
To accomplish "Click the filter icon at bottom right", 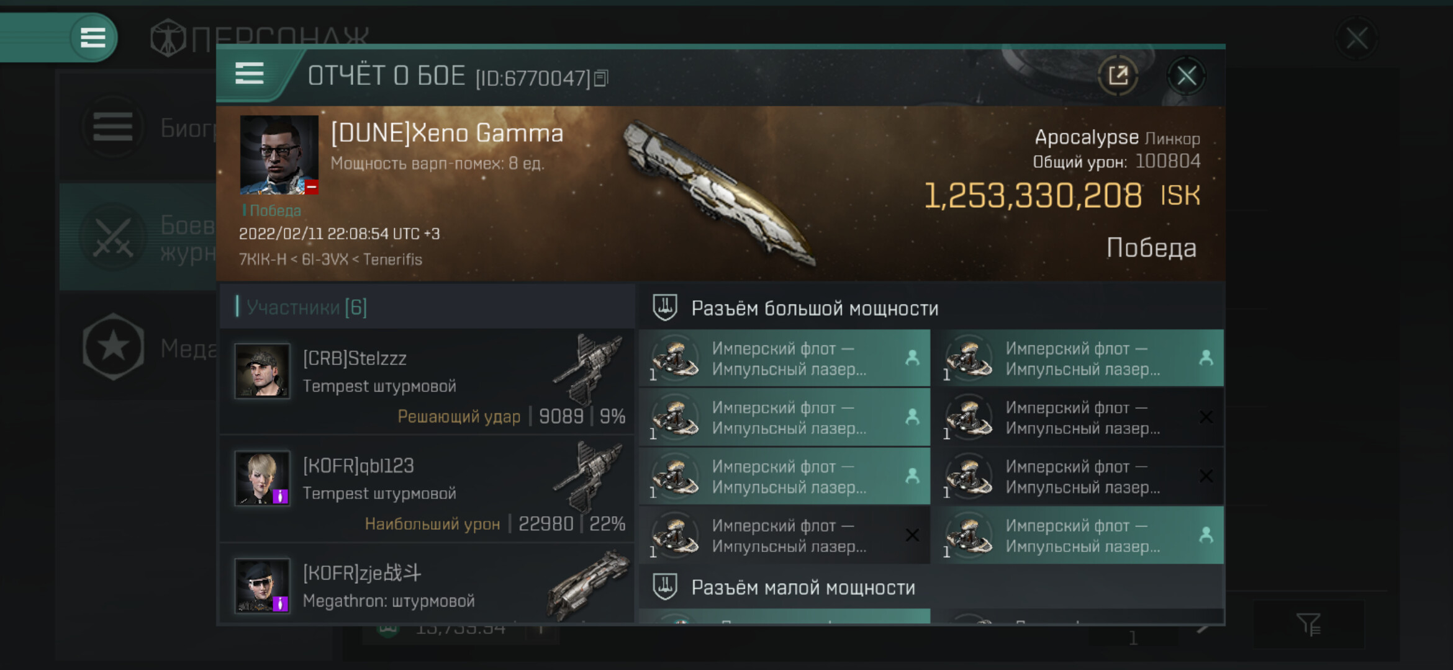I will (x=1308, y=624).
